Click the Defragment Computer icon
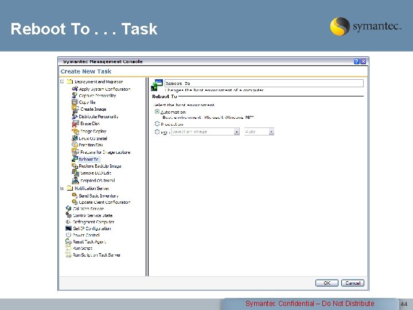 coord(68,222)
